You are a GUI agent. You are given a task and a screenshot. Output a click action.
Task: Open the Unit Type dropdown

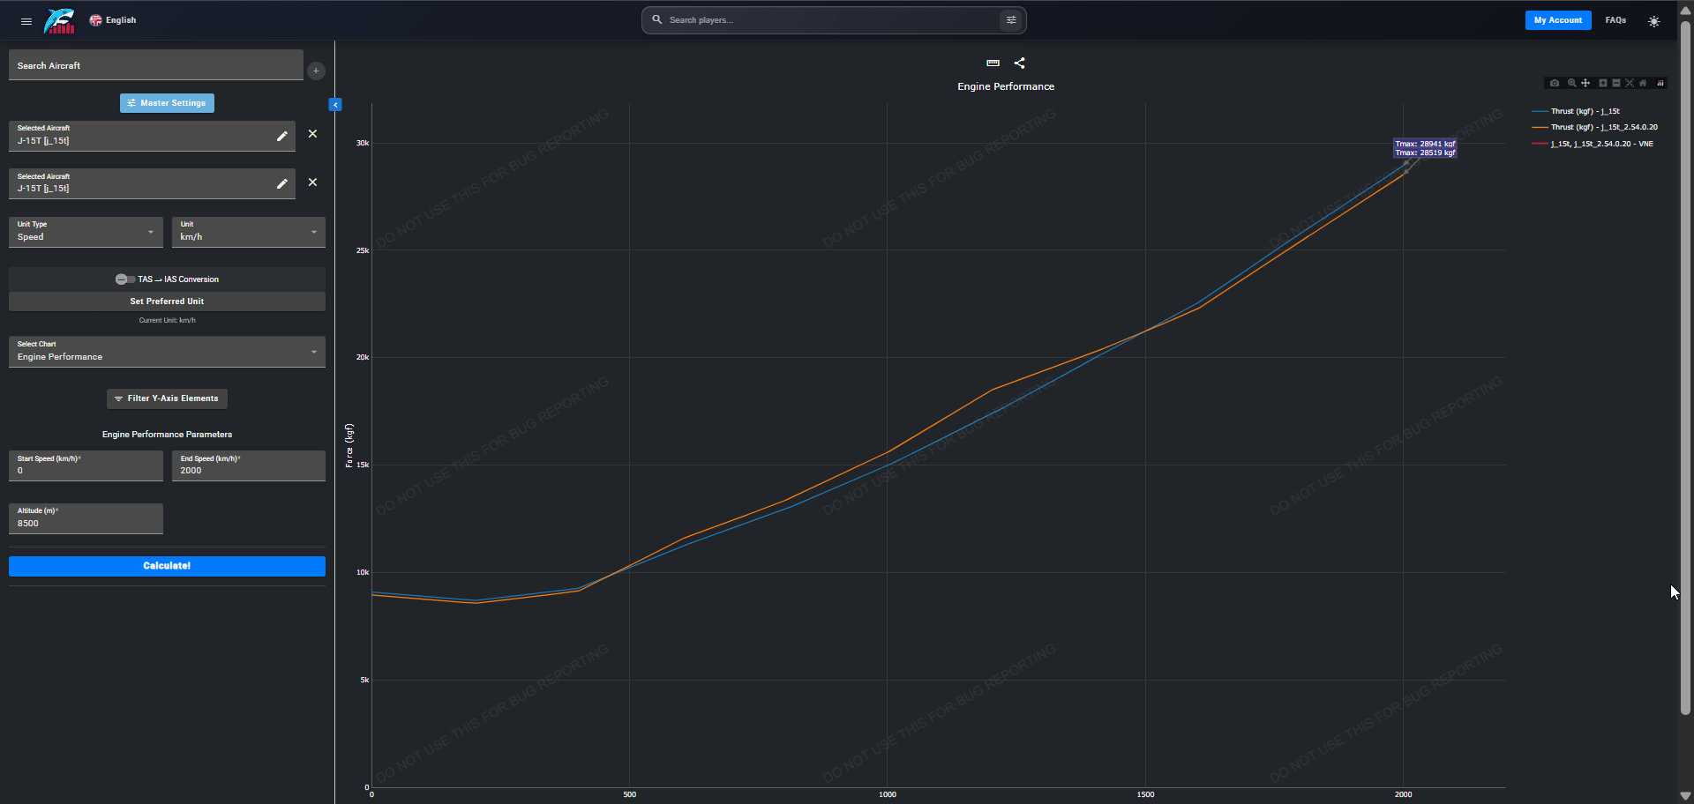[x=86, y=232]
